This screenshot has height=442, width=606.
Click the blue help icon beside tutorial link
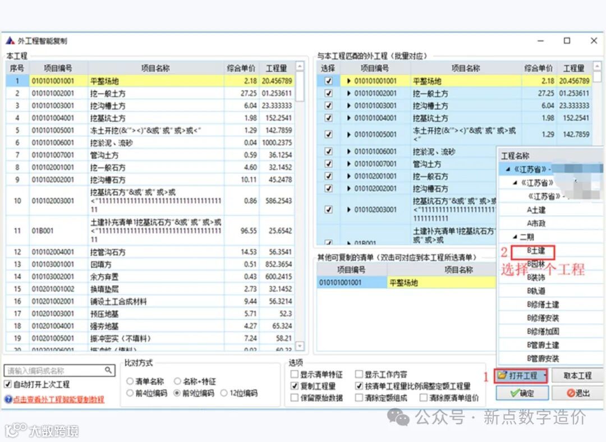coord(8,399)
